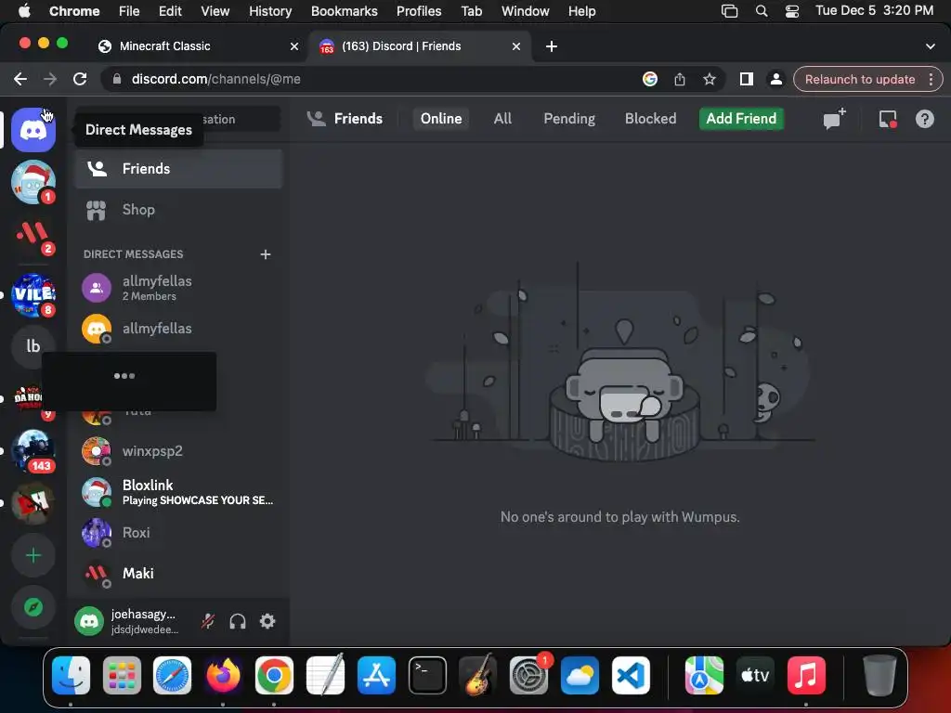
Task: Open Spotlight search in menu bar
Action: [x=762, y=11]
